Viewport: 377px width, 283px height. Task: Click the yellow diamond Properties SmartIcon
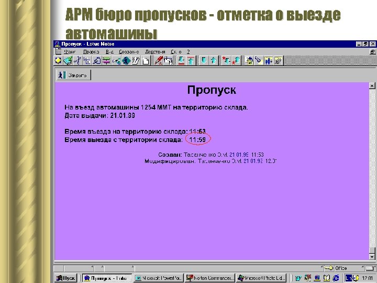point(58,61)
